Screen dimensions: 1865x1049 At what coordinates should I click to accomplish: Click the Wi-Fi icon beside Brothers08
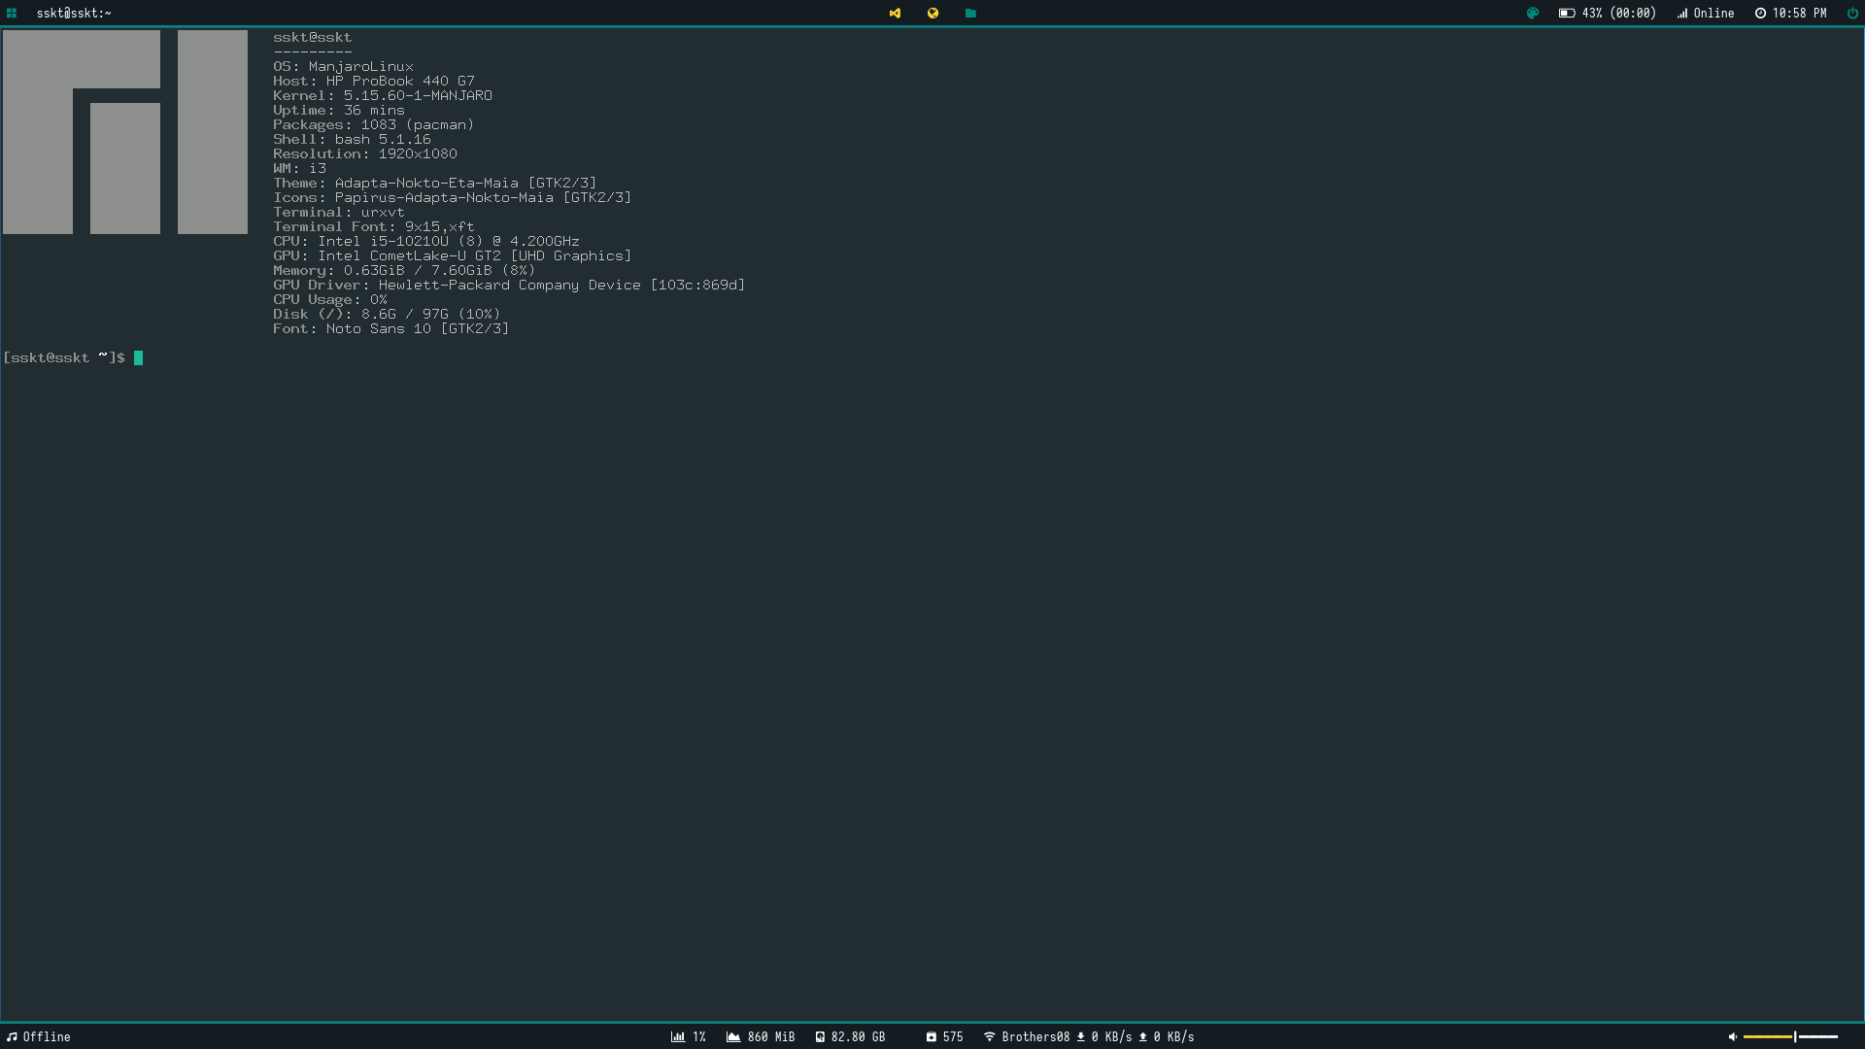[x=989, y=1036]
